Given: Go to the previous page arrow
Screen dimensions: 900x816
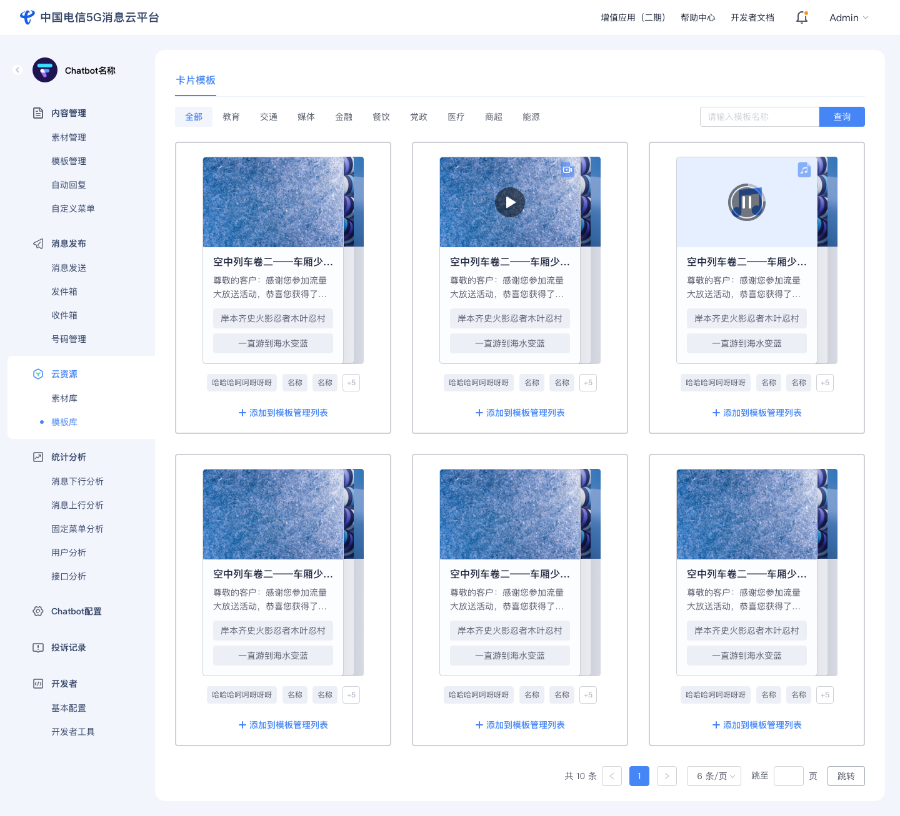Looking at the screenshot, I should pos(612,776).
